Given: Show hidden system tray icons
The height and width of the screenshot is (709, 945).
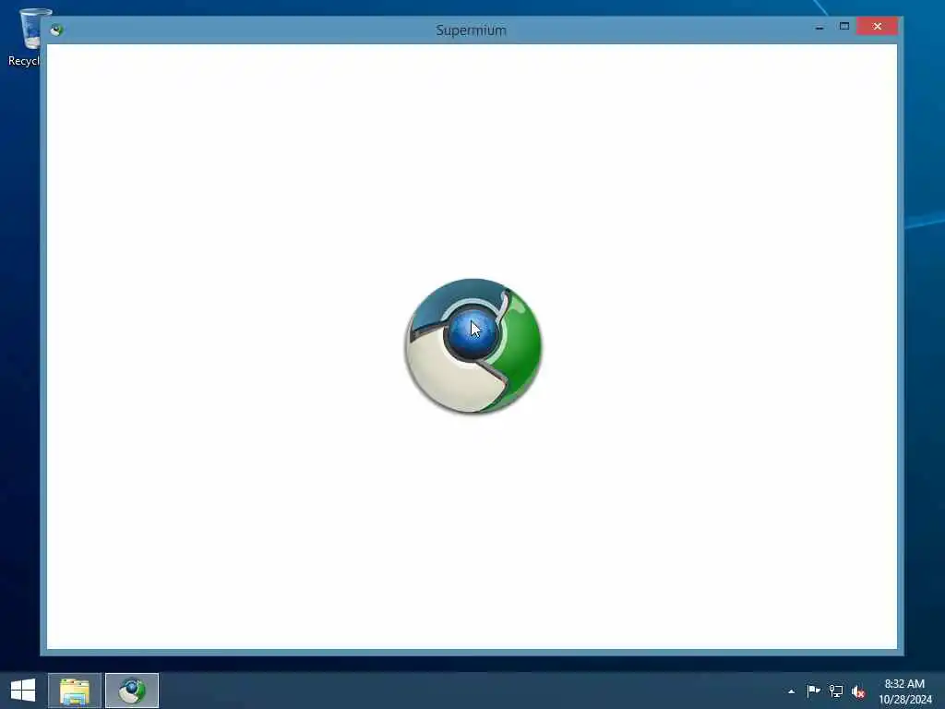Looking at the screenshot, I should pos(791,691).
